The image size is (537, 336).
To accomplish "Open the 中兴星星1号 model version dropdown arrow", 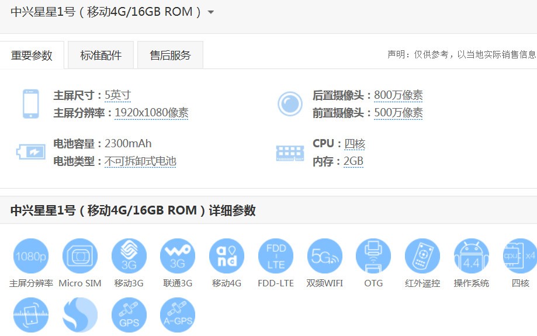I will (x=211, y=12).
